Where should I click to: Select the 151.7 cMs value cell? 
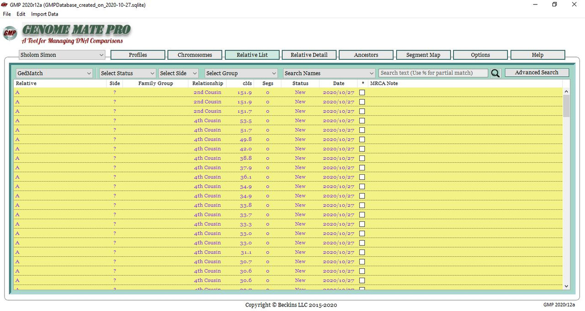(x=245, y=111)
